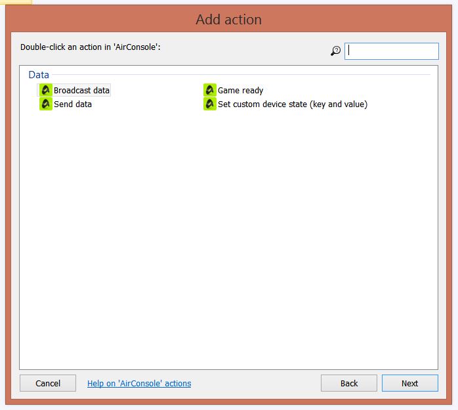Select the 'Send data' text label

(73, 104)
